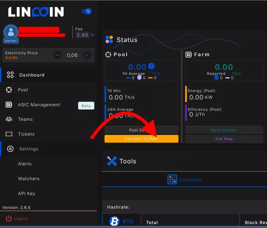Click the Site Map button
The width and height of the screenshot is (267, 228).
click(x=224, y=139)
